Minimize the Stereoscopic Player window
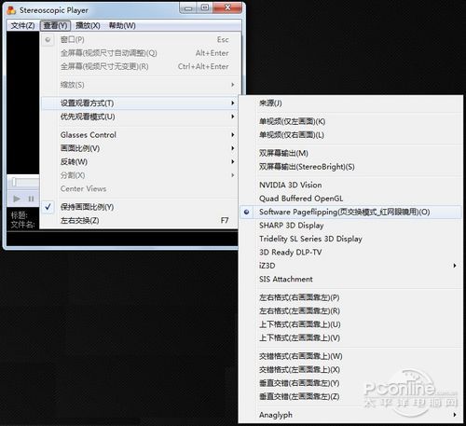Screen dimensions: 466x426 click(188, 8)
